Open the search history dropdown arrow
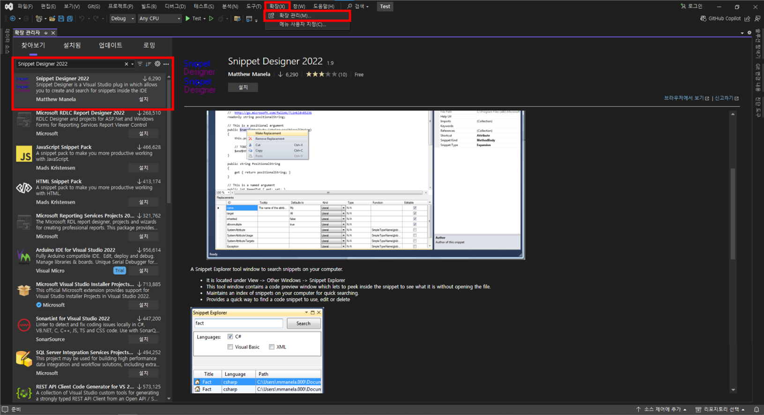 (x=133, y=64)
